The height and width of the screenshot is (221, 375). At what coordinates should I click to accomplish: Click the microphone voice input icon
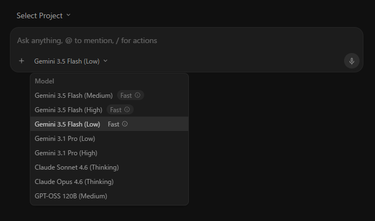click(x=352, y=61)
